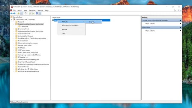Expand the AAD Token Issuer node
Screen dimensions: 192x108
pyautogui.click(x=14, y=50)
